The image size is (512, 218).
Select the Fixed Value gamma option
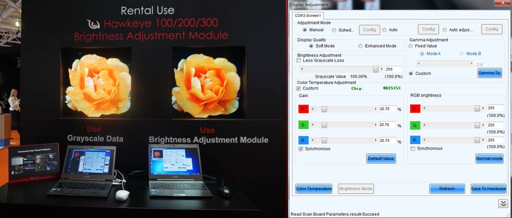coord(411,46)
